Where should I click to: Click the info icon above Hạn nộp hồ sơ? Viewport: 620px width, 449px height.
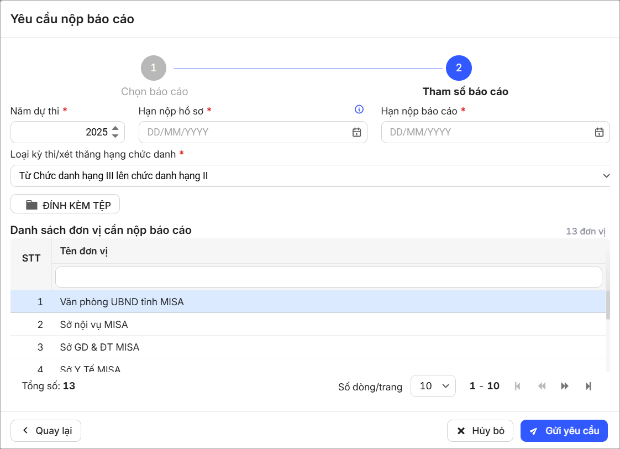[x=359, y=109]
